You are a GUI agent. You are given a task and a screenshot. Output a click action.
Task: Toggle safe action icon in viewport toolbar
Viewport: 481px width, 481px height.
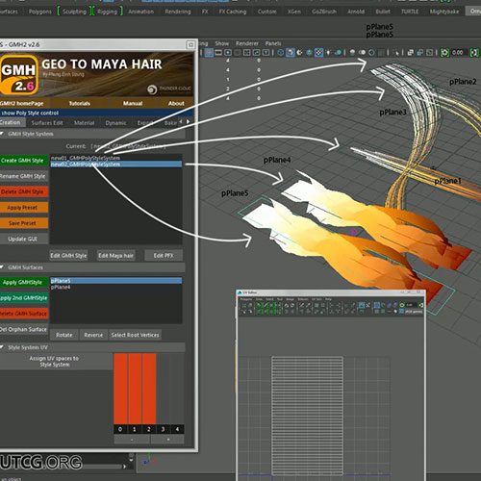256,52
